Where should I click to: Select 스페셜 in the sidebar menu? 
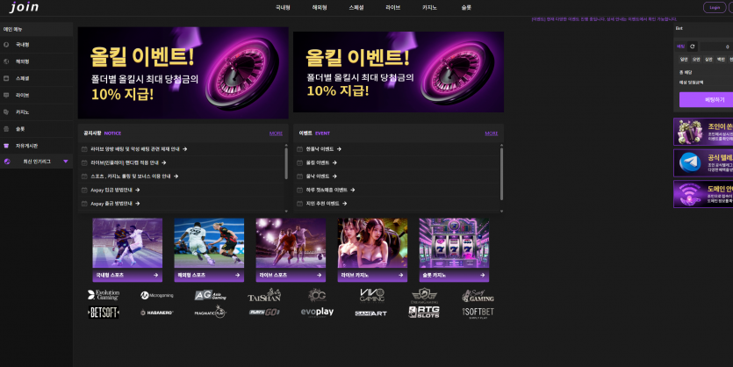pos(37,78)
